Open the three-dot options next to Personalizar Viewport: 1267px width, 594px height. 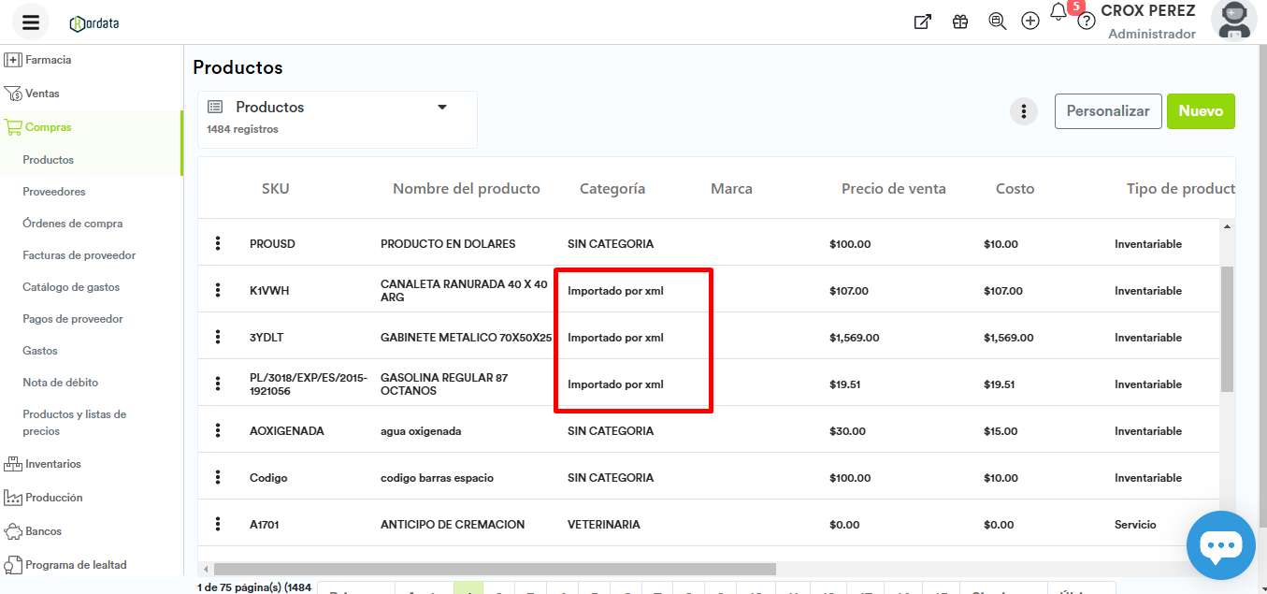click(x=1024, y=111)
